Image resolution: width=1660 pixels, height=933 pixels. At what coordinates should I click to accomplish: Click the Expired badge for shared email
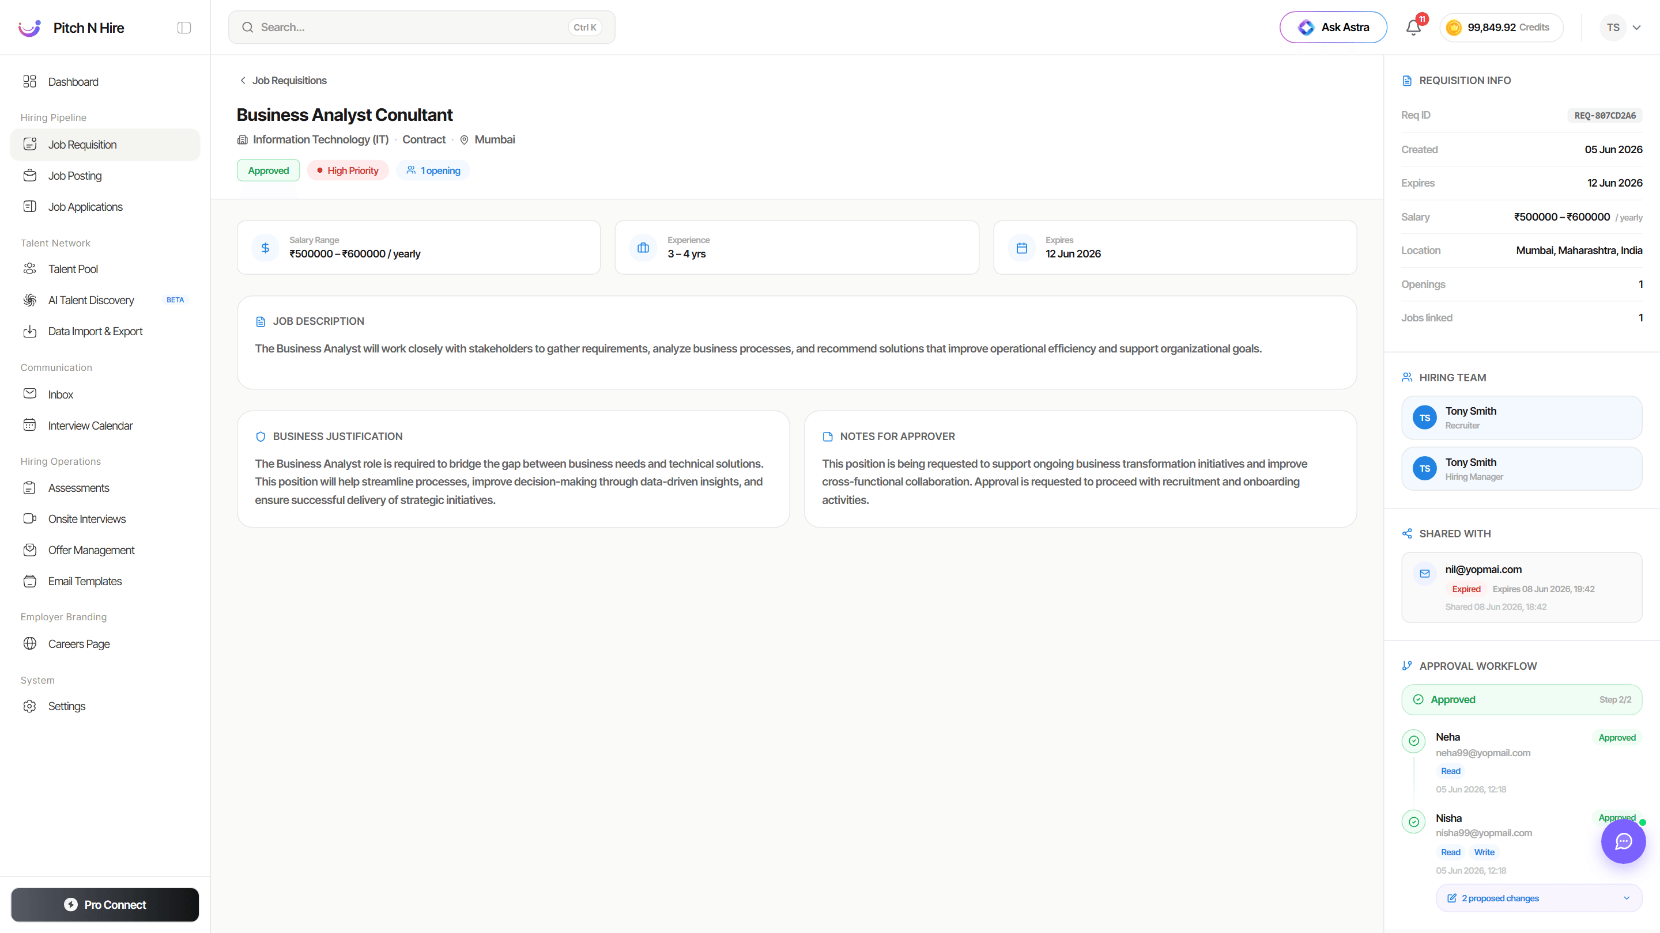pos(1466,589)
